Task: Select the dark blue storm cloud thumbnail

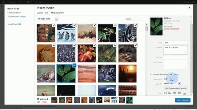Action: [107, 90]
